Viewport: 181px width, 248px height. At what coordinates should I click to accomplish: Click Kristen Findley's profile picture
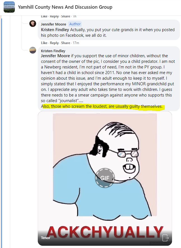pyautogui.click(x=33, y=50)
